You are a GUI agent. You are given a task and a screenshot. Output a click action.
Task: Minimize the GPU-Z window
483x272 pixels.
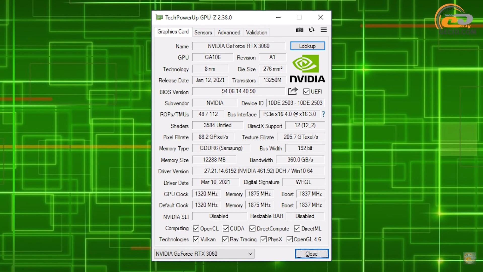[278, 17]
